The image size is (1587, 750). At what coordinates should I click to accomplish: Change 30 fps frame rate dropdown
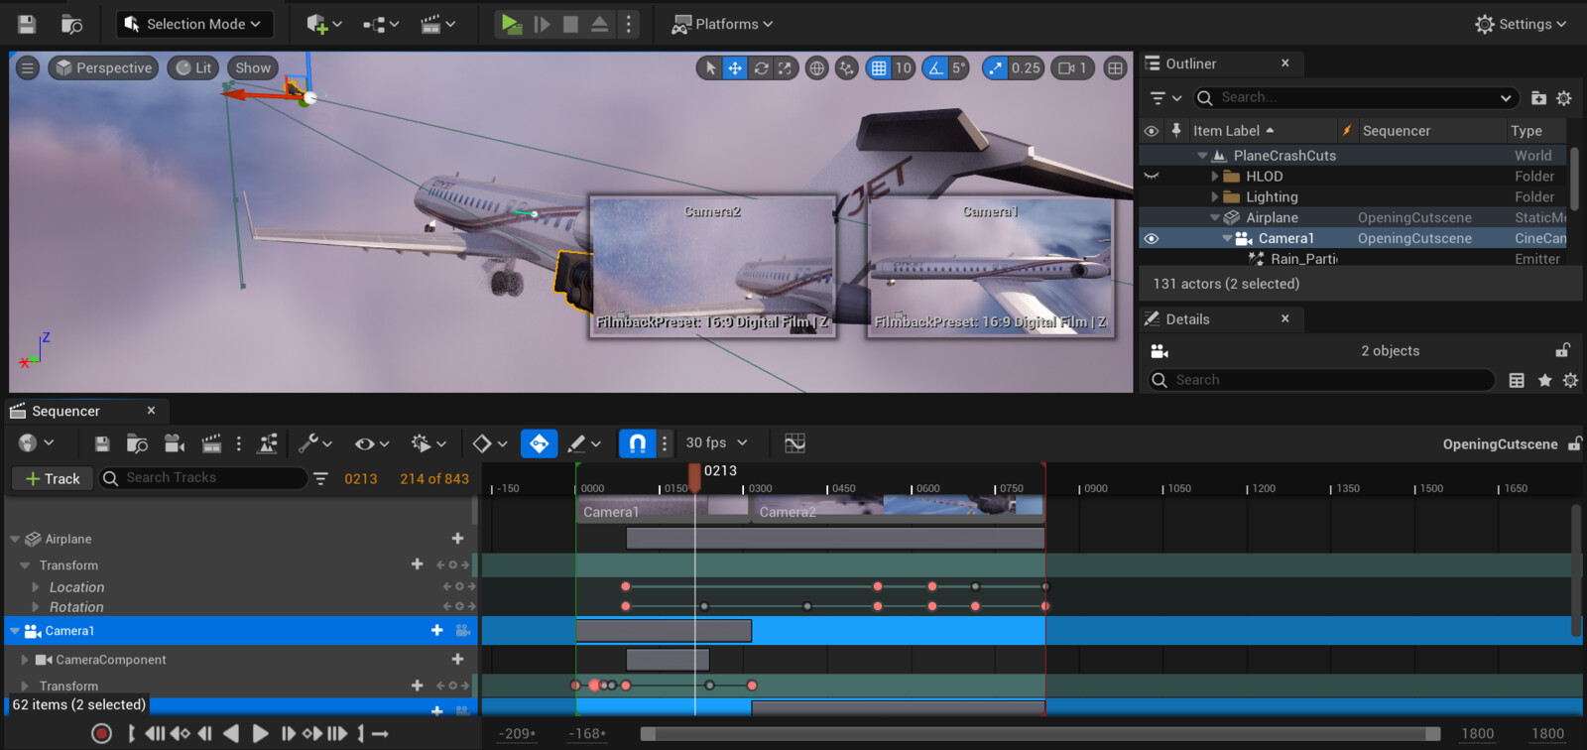716,443
